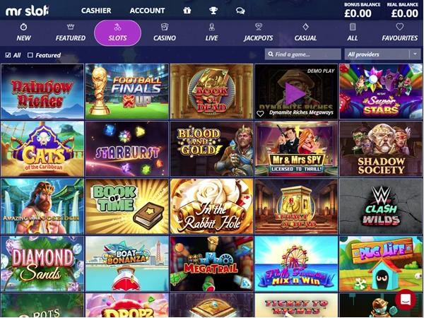Launch the Starburst slot thumbnail
This screenshot has height=318, width=424.
(x=127, y=149)
